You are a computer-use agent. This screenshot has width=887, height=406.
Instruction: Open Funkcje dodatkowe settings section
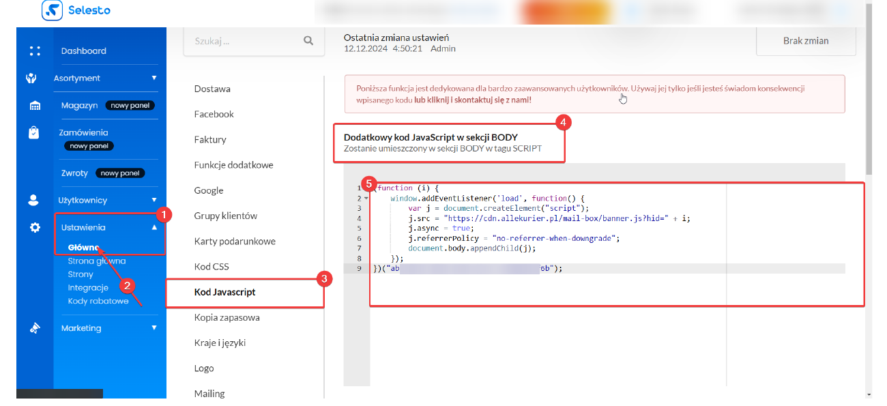233,165
